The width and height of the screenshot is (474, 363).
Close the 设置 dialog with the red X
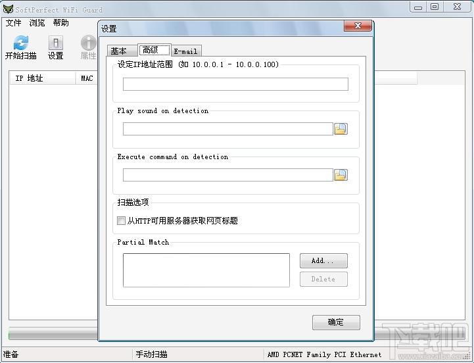coord(358,26)
